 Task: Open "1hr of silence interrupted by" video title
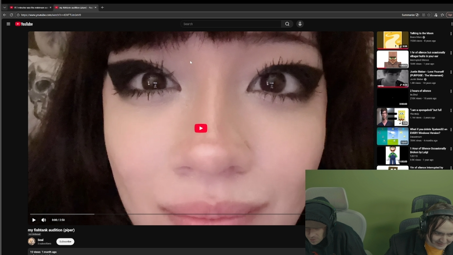point(427,167)
